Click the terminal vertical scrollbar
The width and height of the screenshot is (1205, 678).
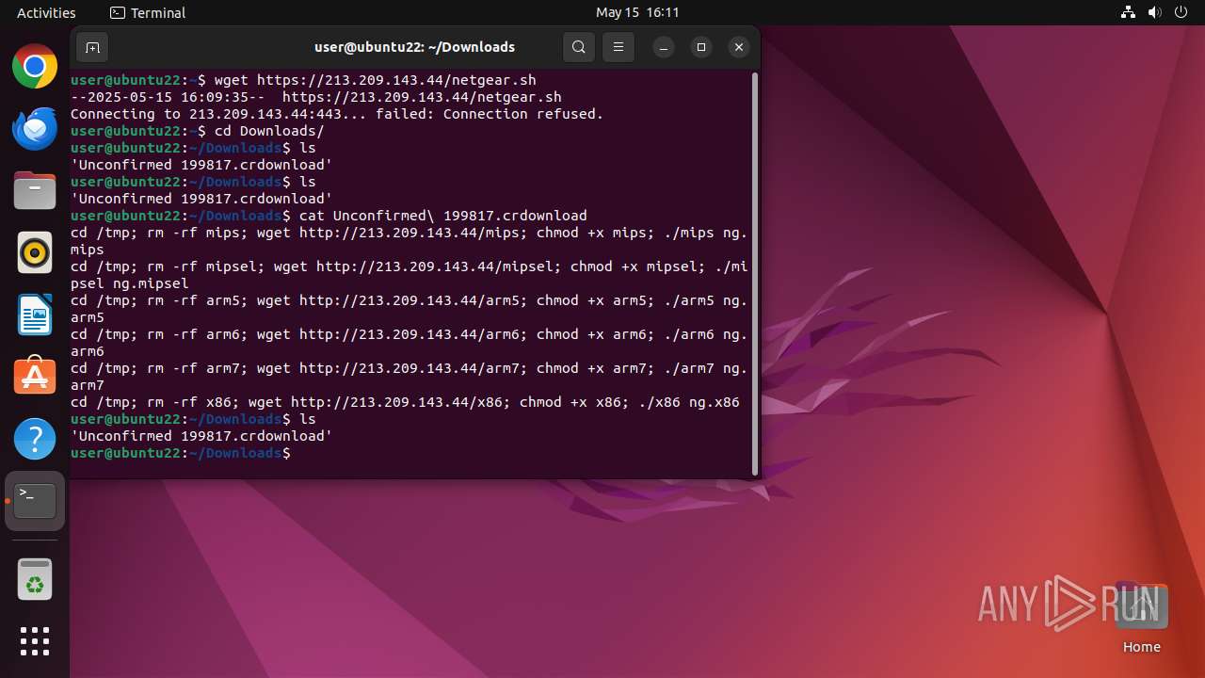point(755,274)
